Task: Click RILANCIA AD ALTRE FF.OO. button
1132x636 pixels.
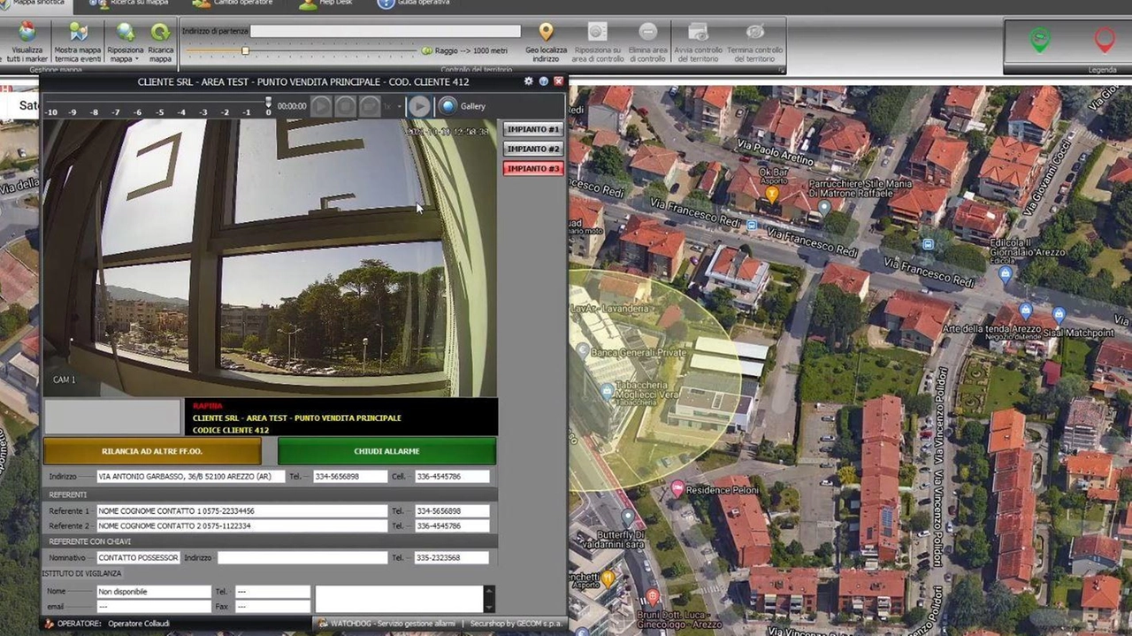Action: 152,451
